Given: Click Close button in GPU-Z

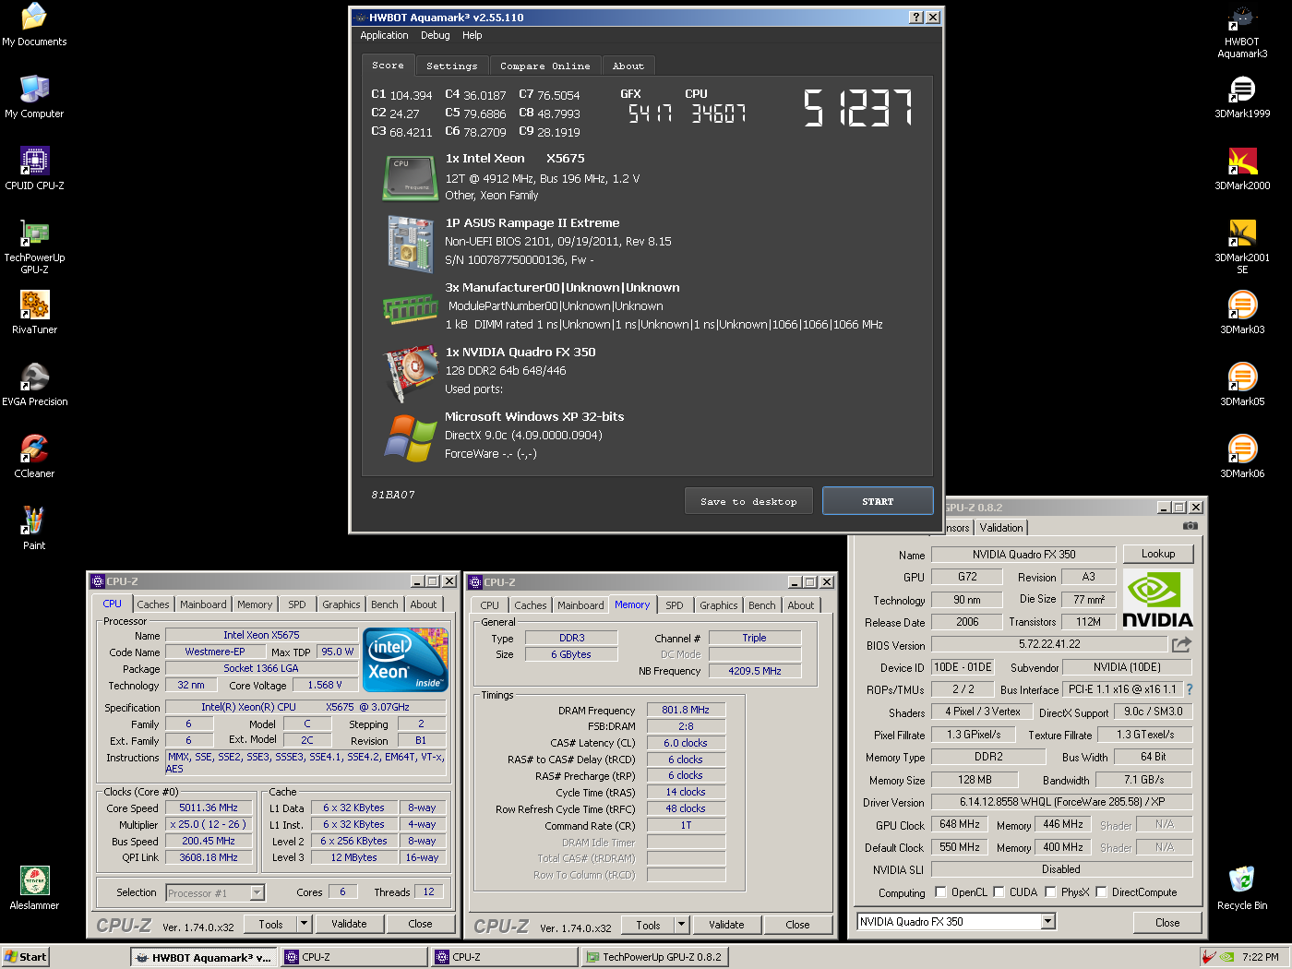Looking at the screenshot, I should pos(1167,922).
